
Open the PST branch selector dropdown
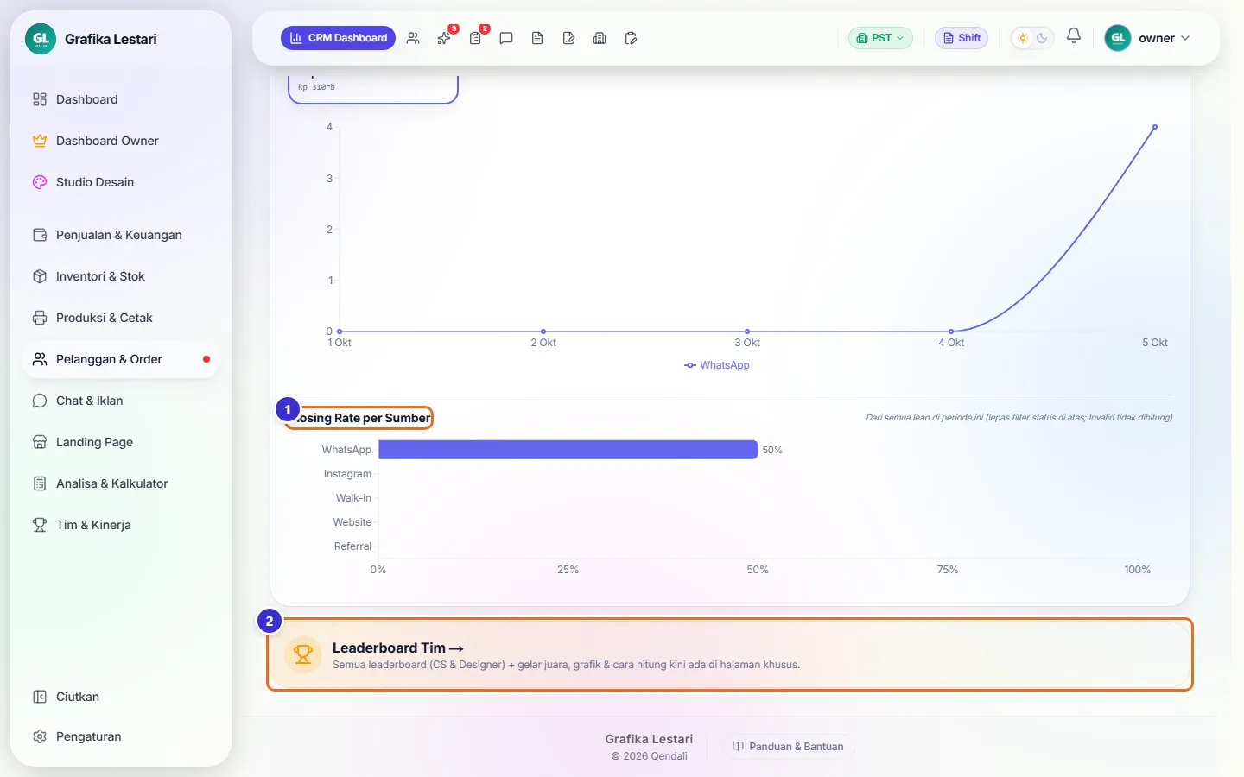coord(880,38)
